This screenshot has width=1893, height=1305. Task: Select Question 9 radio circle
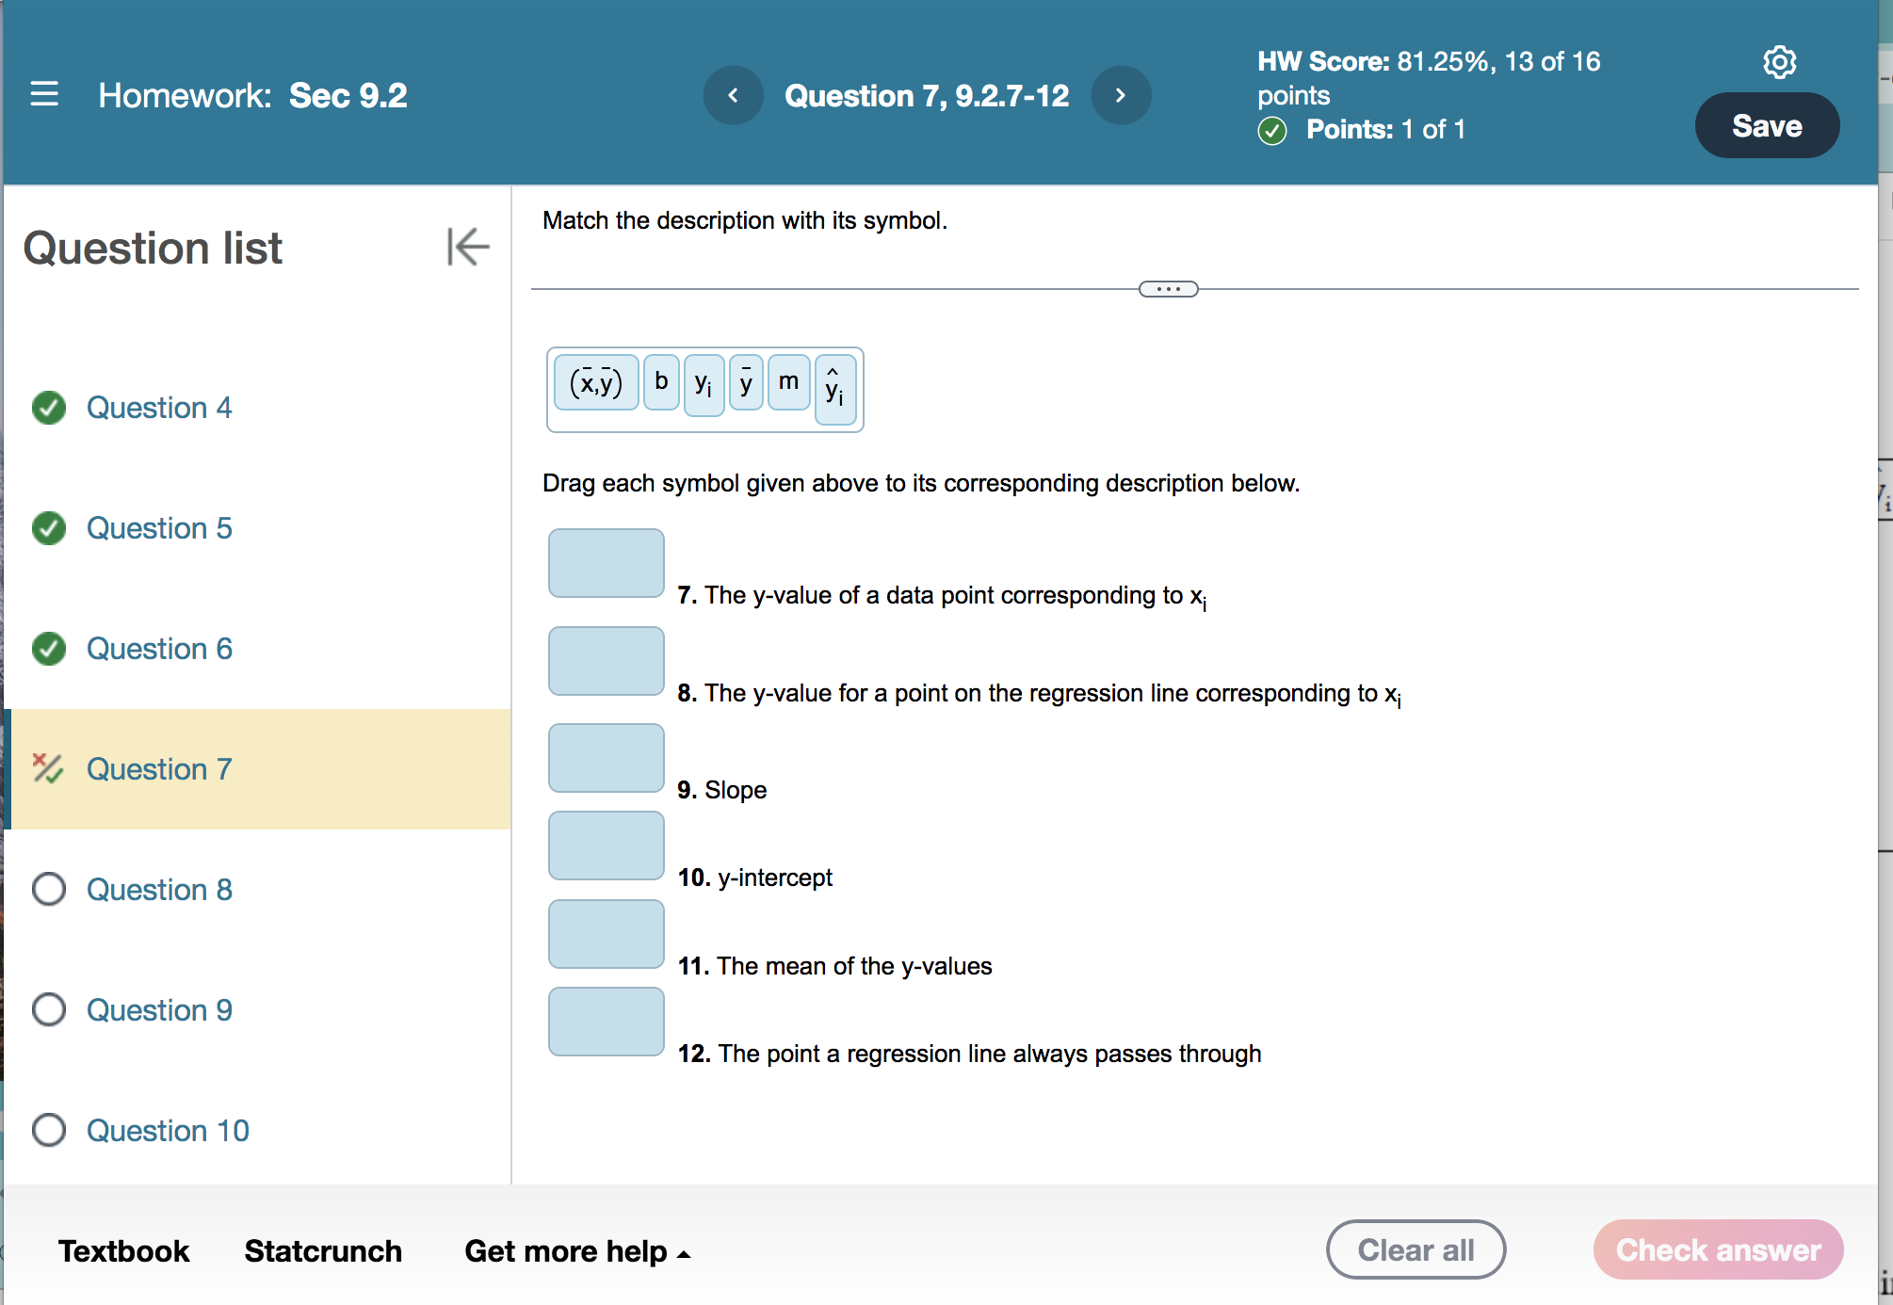pos(49,1009)
